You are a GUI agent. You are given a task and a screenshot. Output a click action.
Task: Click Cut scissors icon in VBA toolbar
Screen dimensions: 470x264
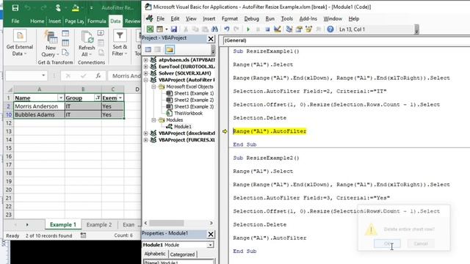(x=186, y=29)
